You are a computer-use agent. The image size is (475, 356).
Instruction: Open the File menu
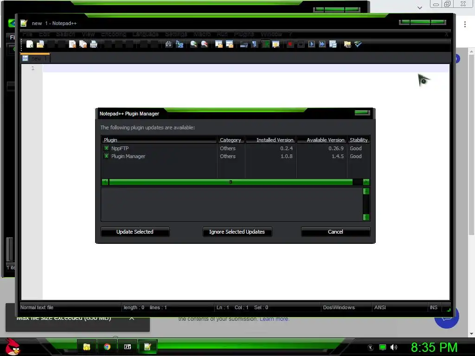coord(27,34)
